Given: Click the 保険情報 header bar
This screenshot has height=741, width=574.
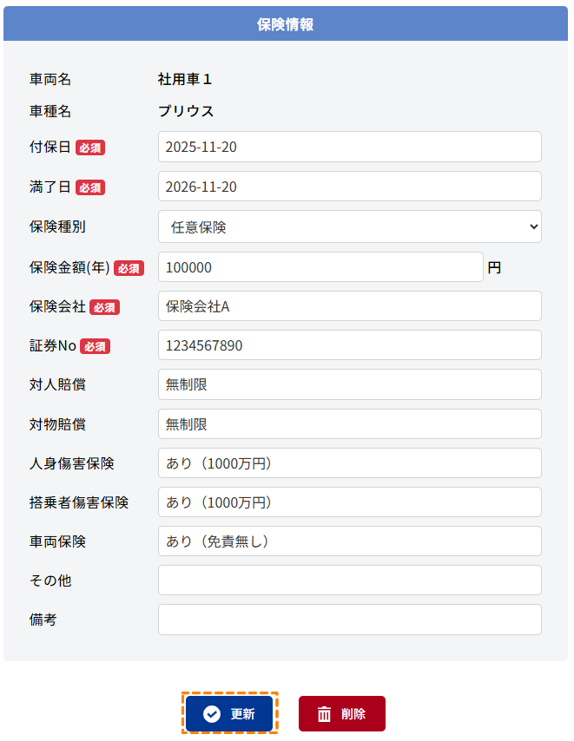Looking at the screenshot, I should pyautogui.click(x=286, y=24).
